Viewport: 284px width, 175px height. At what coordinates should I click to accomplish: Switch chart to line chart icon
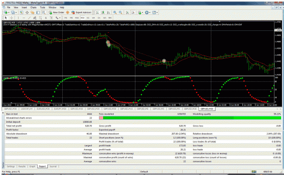[x=109, y=13]
